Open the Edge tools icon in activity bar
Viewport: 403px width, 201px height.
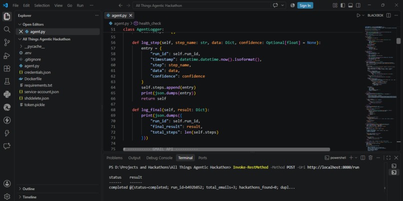click(7, 107)
